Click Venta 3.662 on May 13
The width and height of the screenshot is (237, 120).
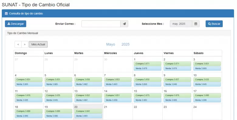[x=88, y=100]
